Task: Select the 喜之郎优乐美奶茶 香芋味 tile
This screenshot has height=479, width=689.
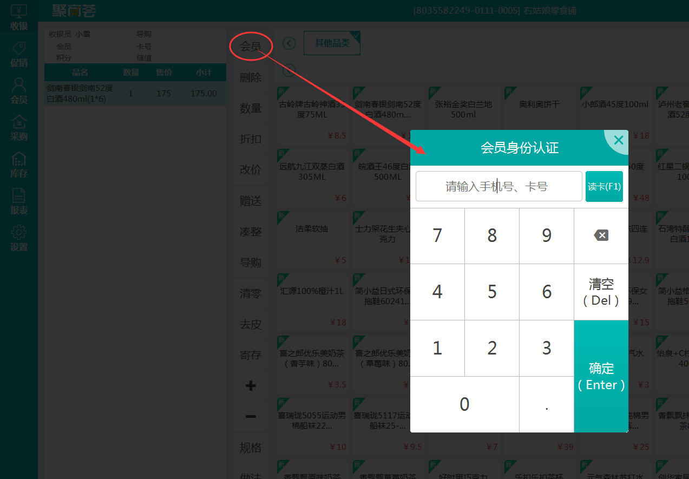Action: coord(312,364)
